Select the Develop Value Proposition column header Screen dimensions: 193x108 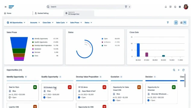pos(87,77)
